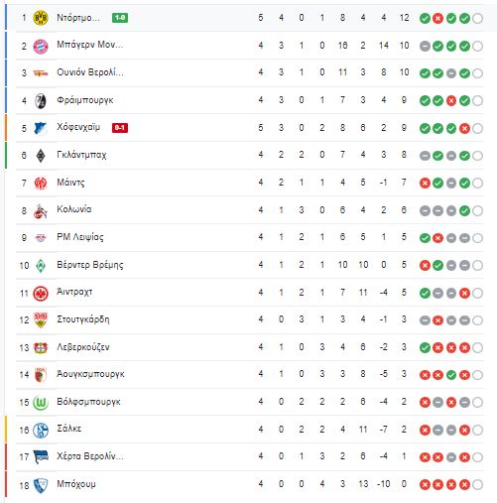Viewport: 497px width, 503px height.
Task: Click Augsburg's green win form icon
Action: [451, 375]
